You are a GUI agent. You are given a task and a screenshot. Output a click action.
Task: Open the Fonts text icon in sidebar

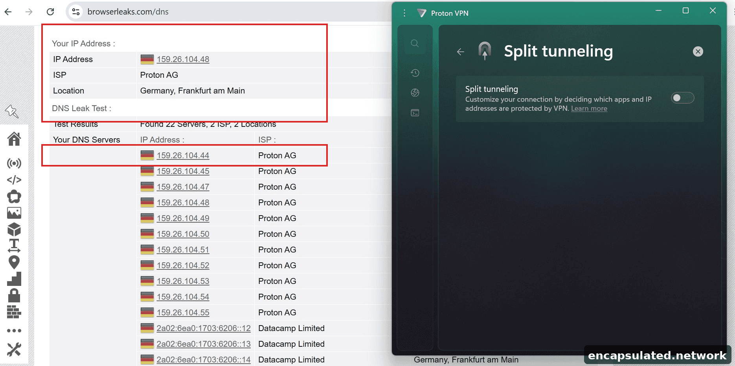click(14, 245)
